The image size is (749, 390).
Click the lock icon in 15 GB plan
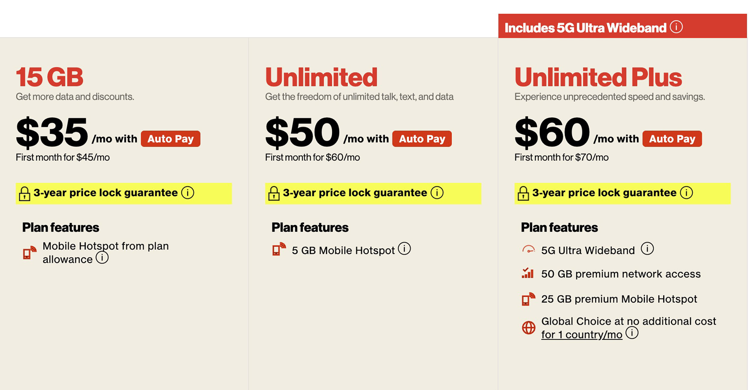(x=25, y=193)
